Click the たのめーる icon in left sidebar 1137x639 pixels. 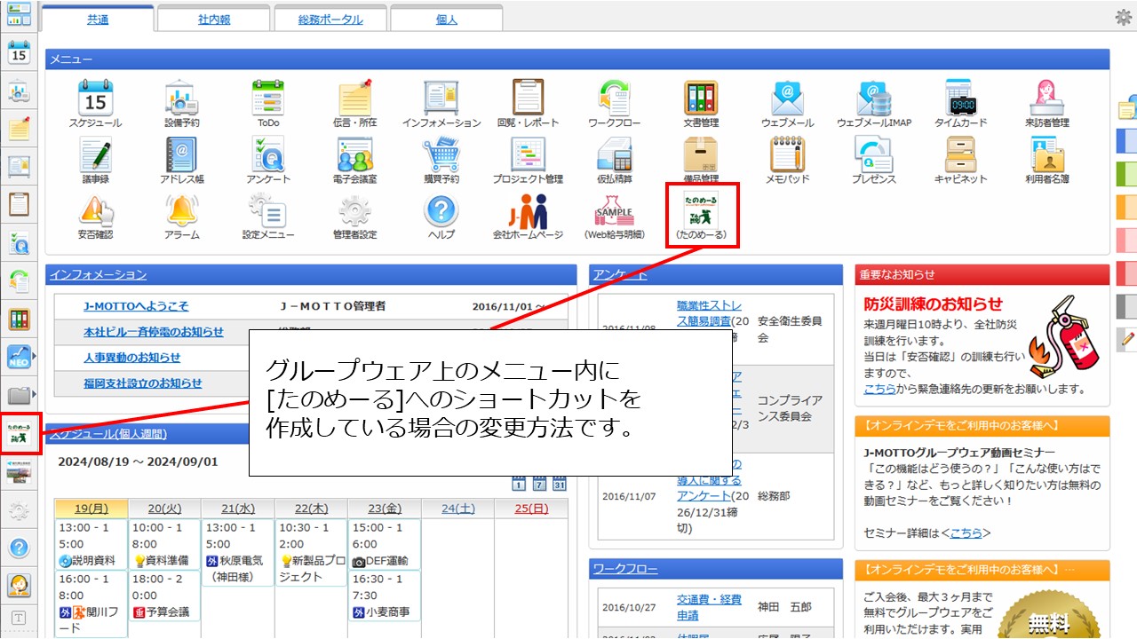tap(19, 434)
